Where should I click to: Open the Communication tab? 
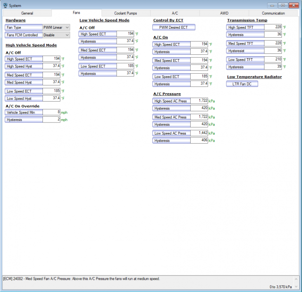pyautogui.click(x=273, y=13)
